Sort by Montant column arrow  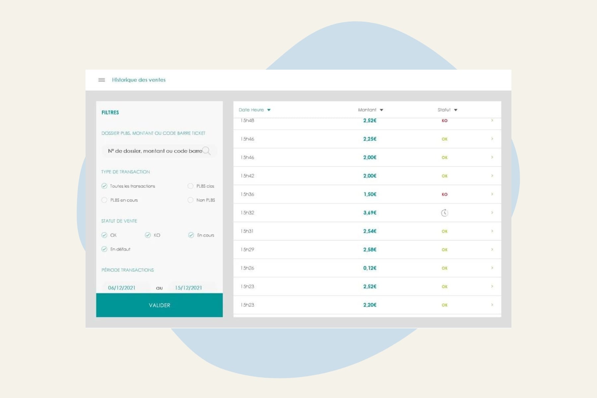pos(381,110)
